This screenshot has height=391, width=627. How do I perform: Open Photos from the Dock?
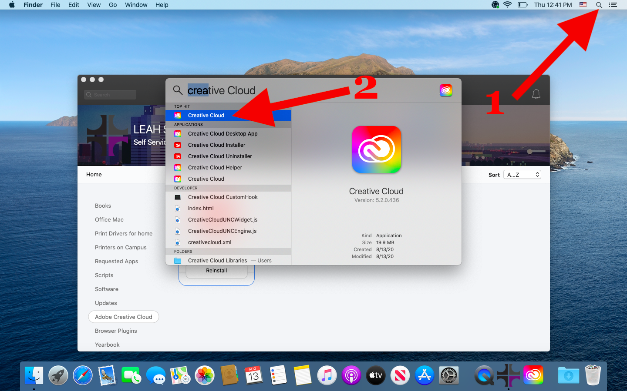(205, 375)
